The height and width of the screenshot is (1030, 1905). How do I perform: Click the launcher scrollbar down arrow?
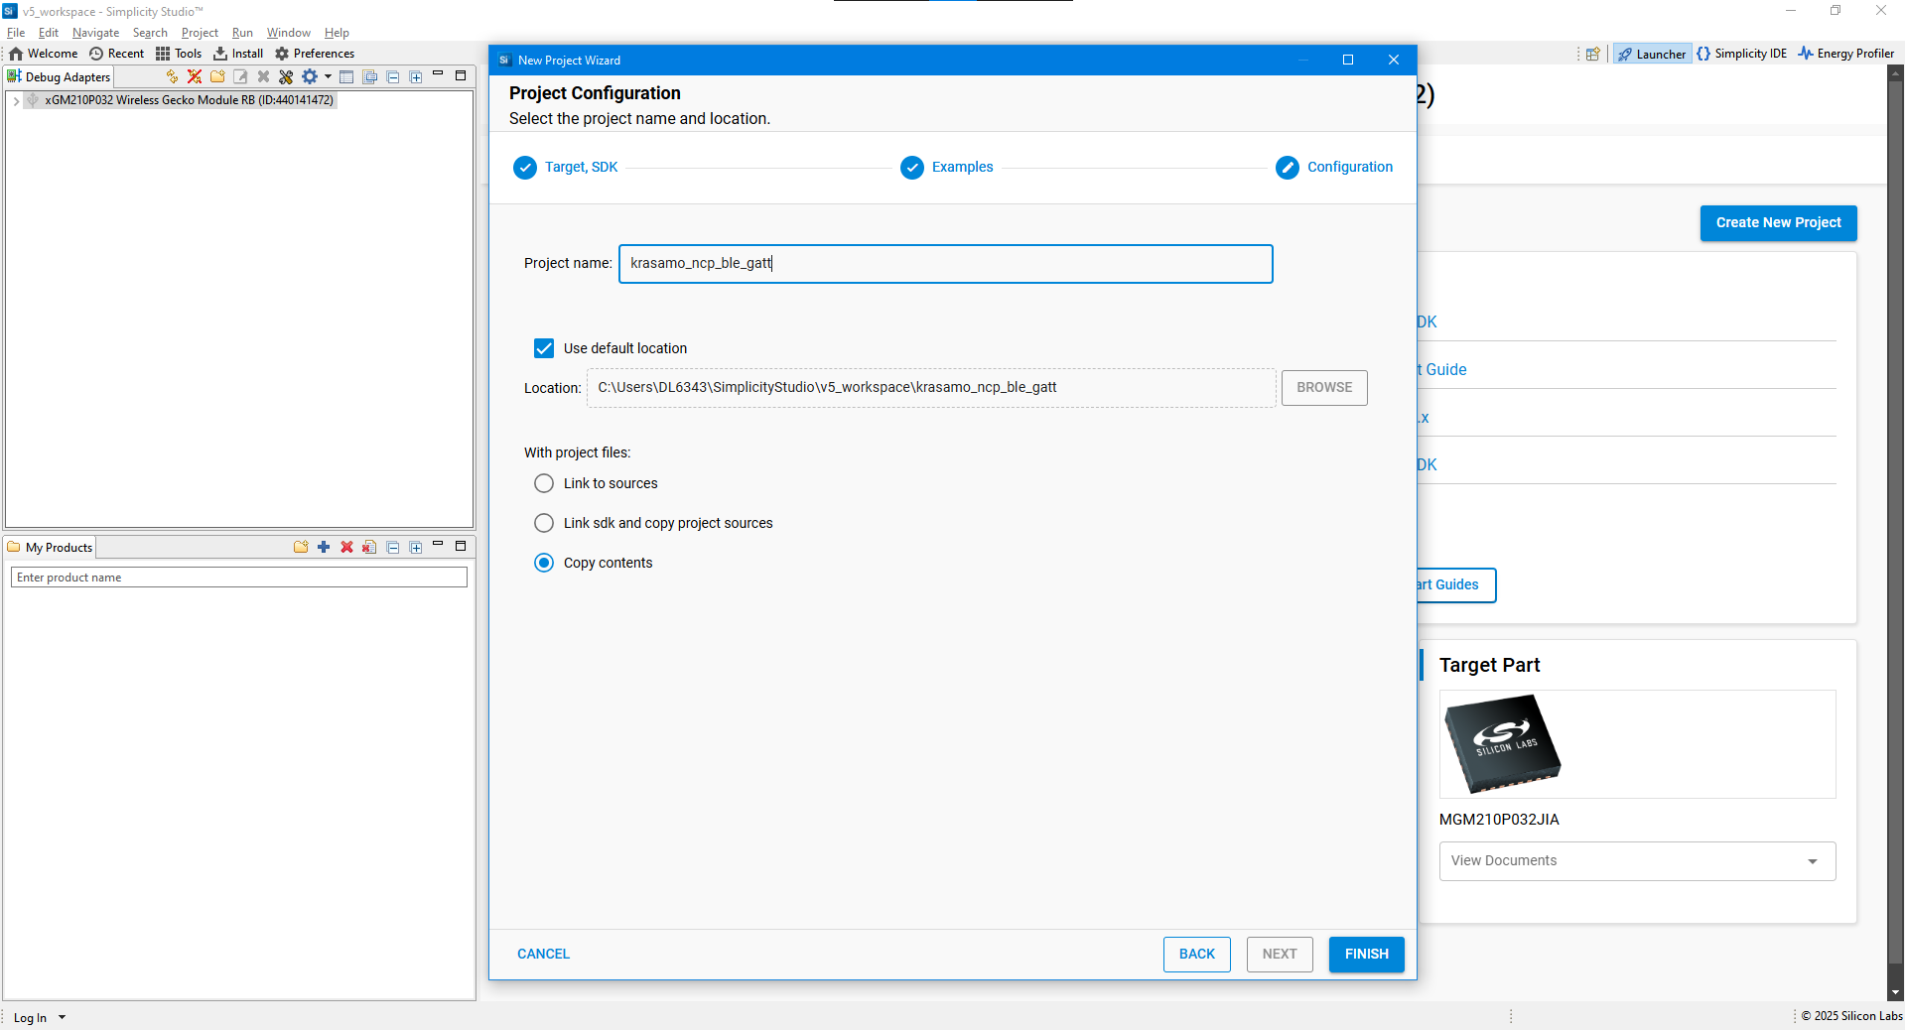1895,992
